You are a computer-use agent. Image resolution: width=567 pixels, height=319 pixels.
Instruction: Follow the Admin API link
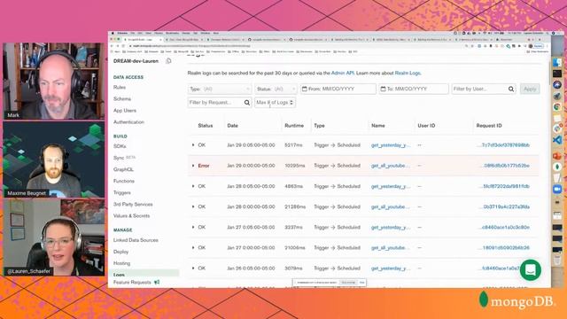click(x=342, y=73)
